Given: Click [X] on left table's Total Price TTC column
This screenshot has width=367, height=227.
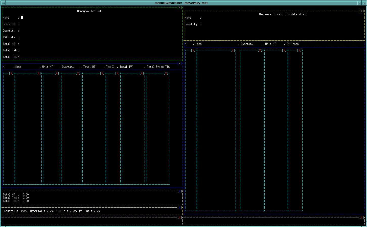Looking at the screenshot, I should click(166, 73).
